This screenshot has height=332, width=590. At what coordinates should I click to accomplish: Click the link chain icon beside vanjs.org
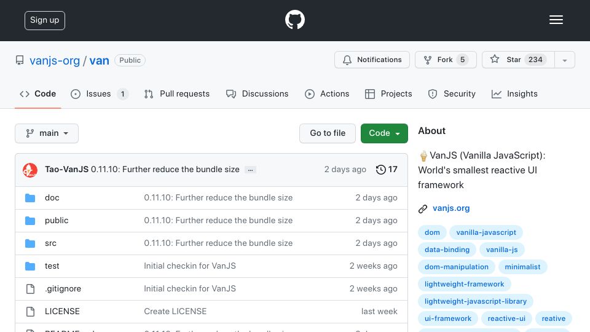click(x=423, y=208)
